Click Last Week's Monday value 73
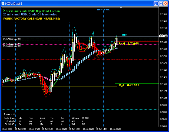 pos(20,121)
